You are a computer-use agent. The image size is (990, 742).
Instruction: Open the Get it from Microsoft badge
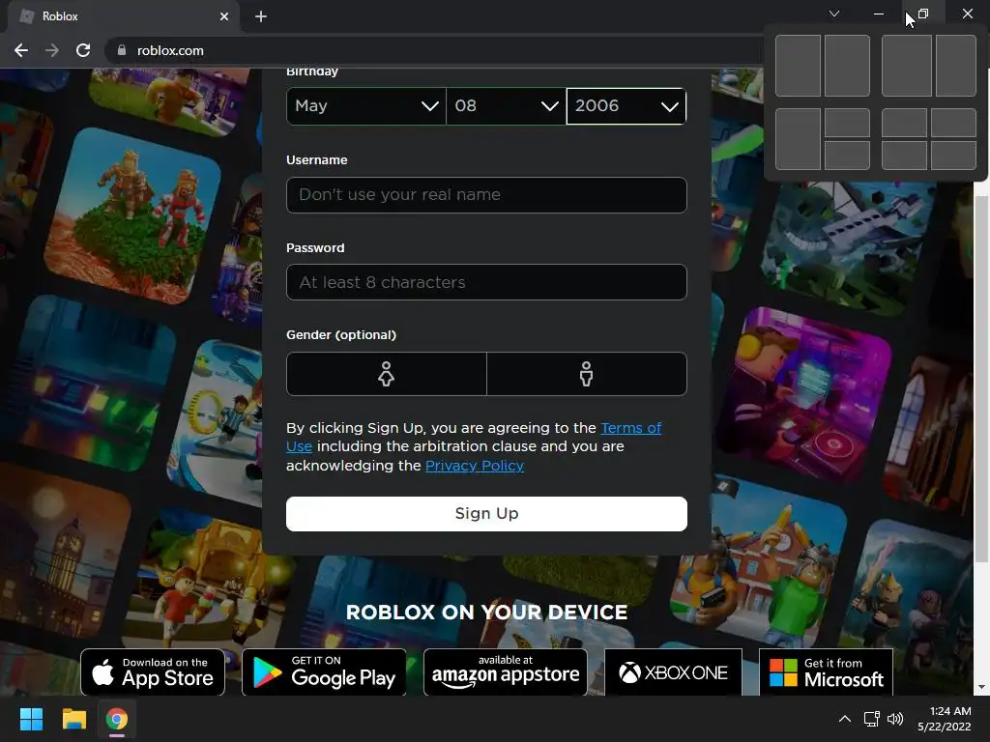click(x=826, y=672)
